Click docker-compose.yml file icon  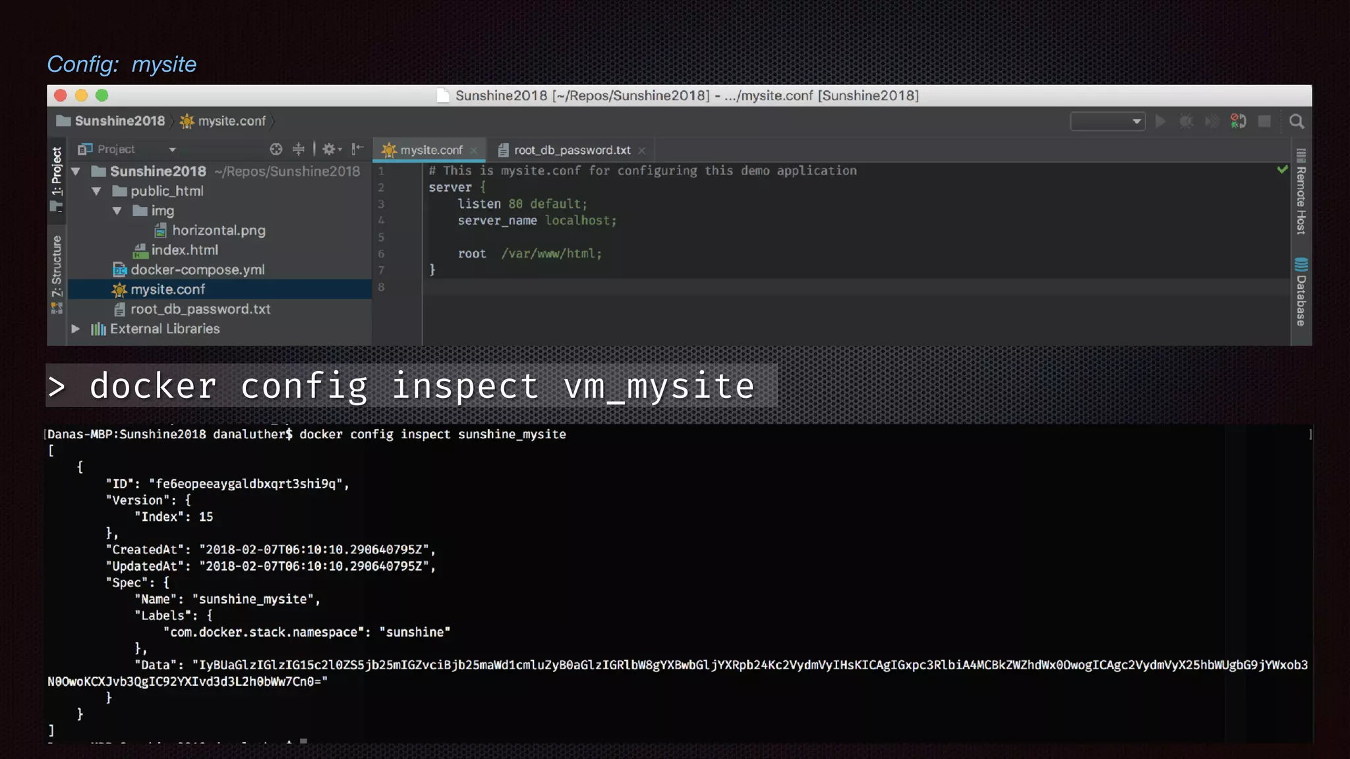click(x=119, y=270)
